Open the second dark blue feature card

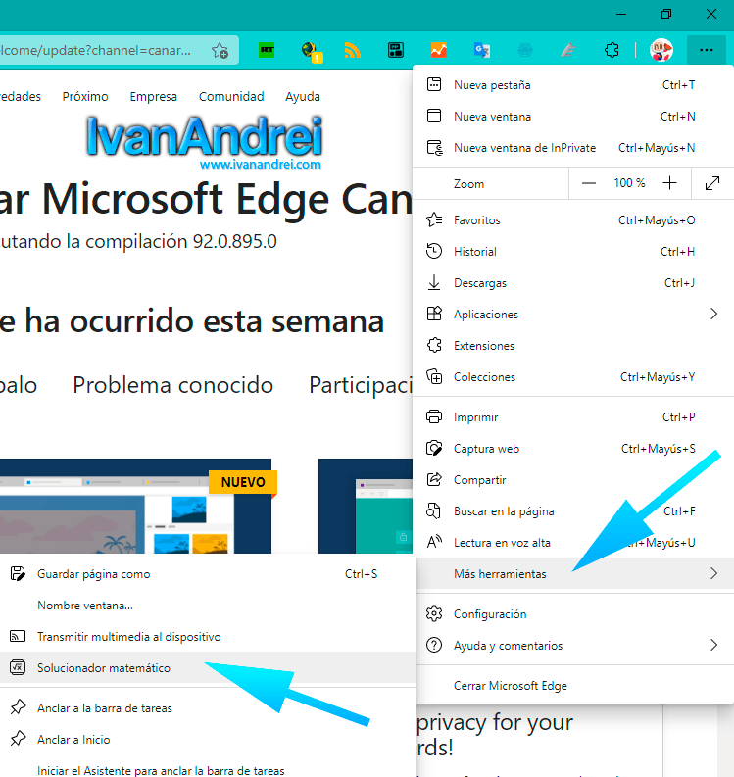[x=366, y=506]
